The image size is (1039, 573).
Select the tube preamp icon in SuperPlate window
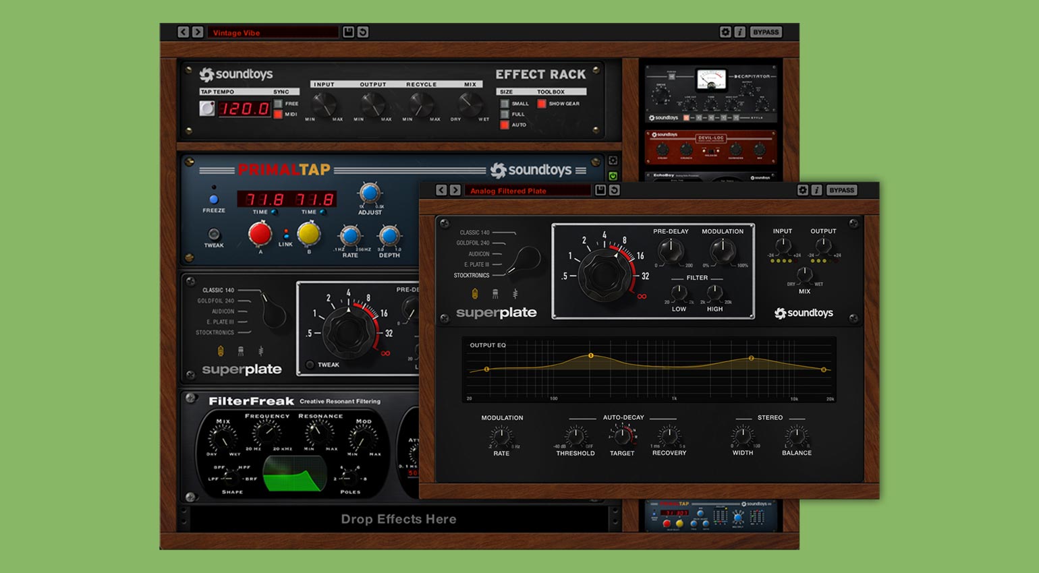click(475, 294)
